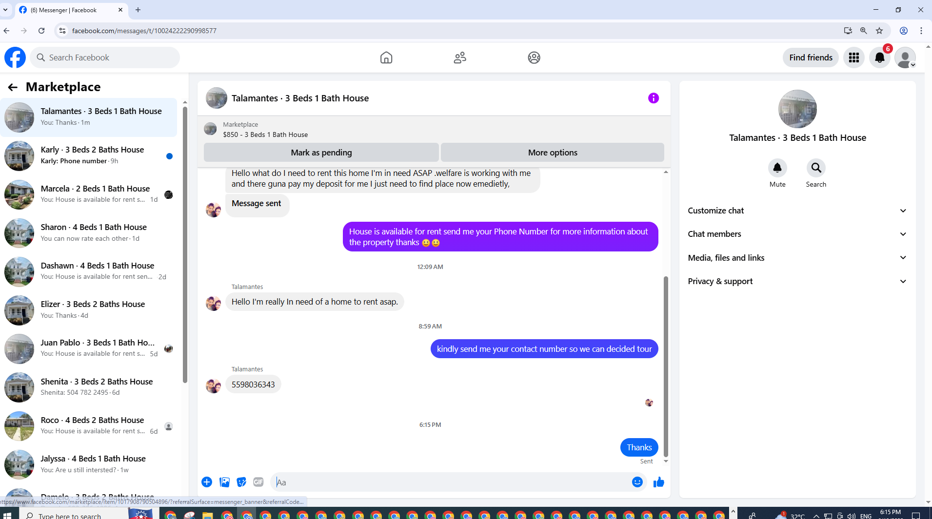Open the Chrome profile icon
This screenshot has height=519, width=932.
904,31
